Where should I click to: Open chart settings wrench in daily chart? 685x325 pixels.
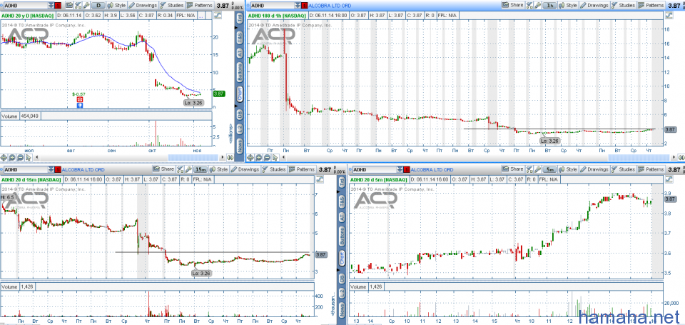click(86, 5)
